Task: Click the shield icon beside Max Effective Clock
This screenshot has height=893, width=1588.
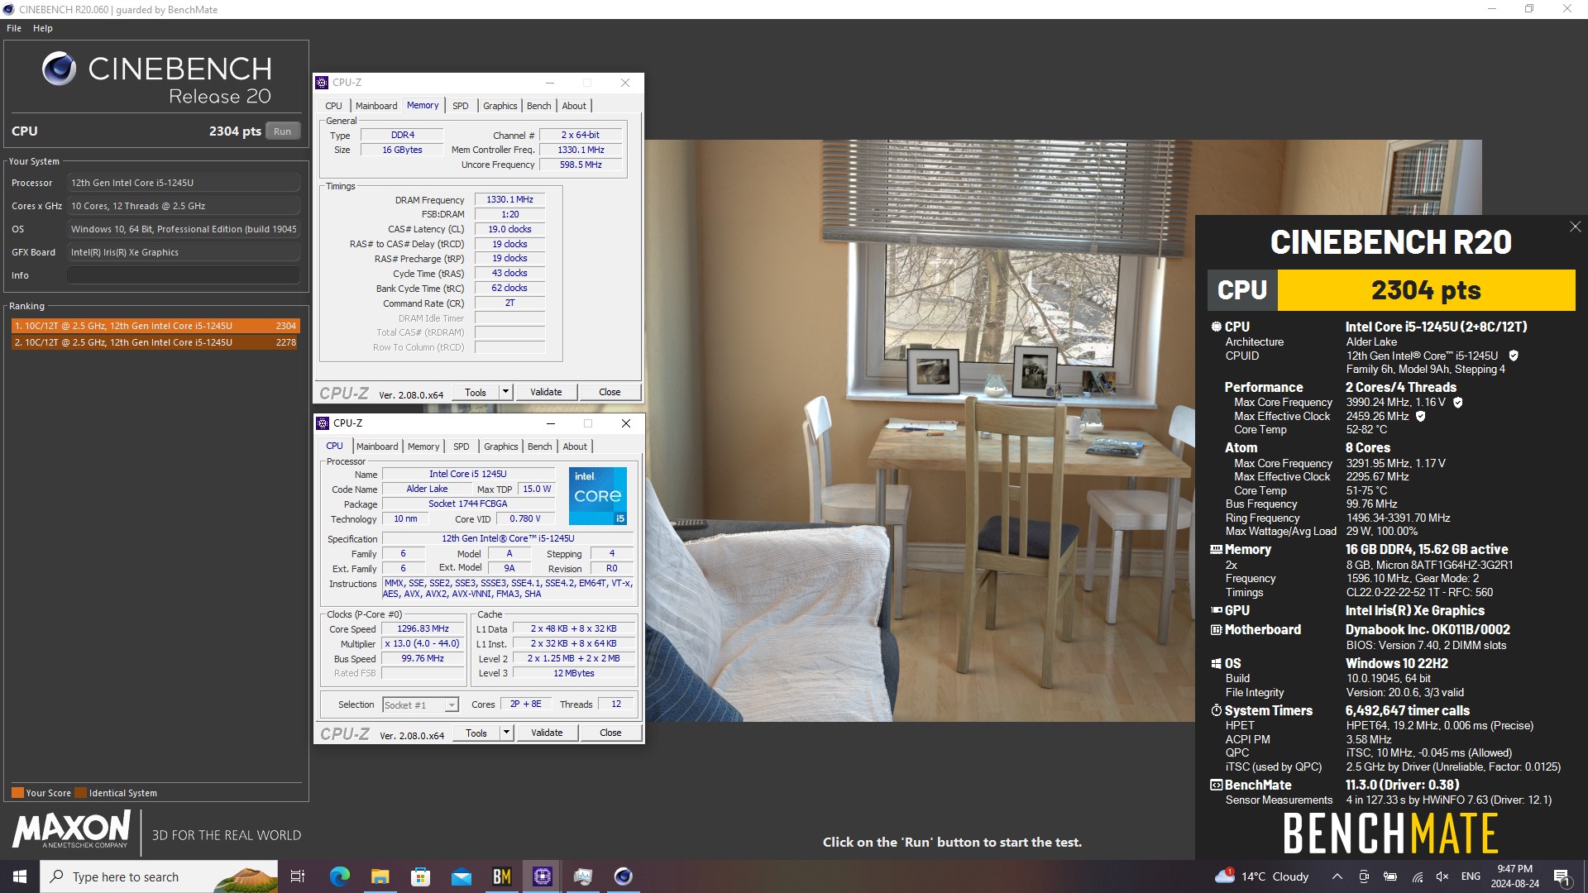Action: tap(1421, 417)
